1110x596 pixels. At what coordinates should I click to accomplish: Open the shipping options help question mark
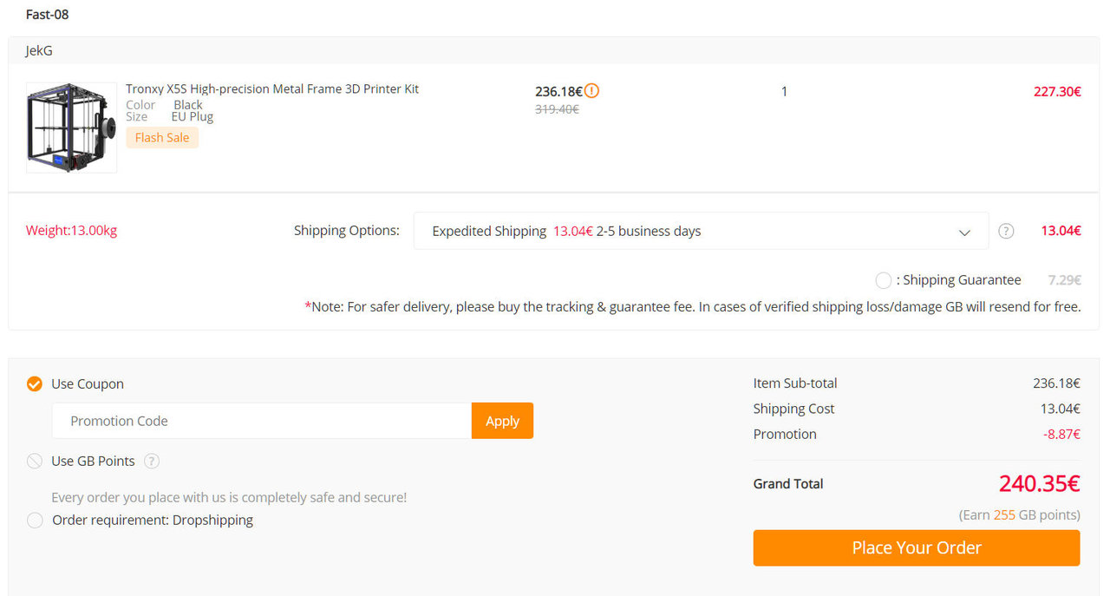tap(1006, 231)
